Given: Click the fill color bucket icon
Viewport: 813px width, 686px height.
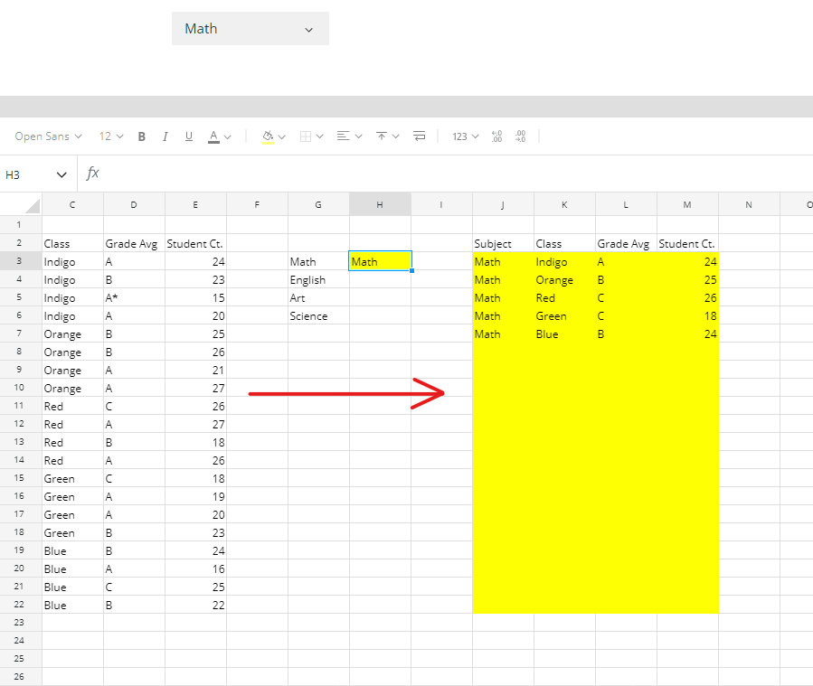Looking at the screenshot, I should click(x=268, y=136).
